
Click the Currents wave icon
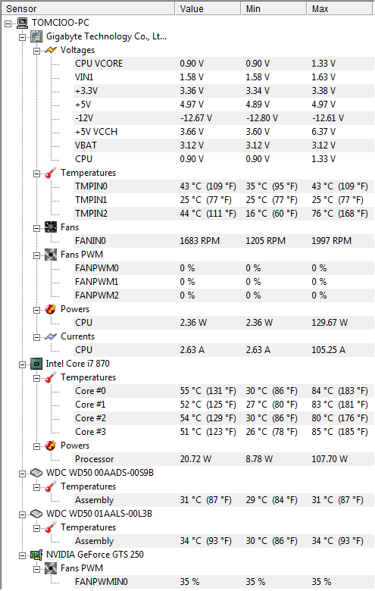[51, 336]
